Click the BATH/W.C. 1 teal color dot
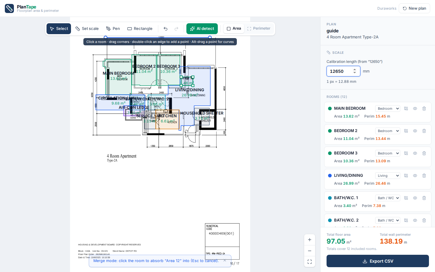435x272 pixels. click(x=330, y=198)
